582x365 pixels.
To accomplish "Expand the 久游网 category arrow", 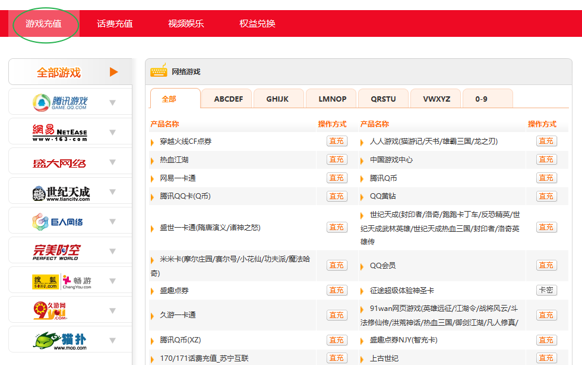I will pos(113,311).
